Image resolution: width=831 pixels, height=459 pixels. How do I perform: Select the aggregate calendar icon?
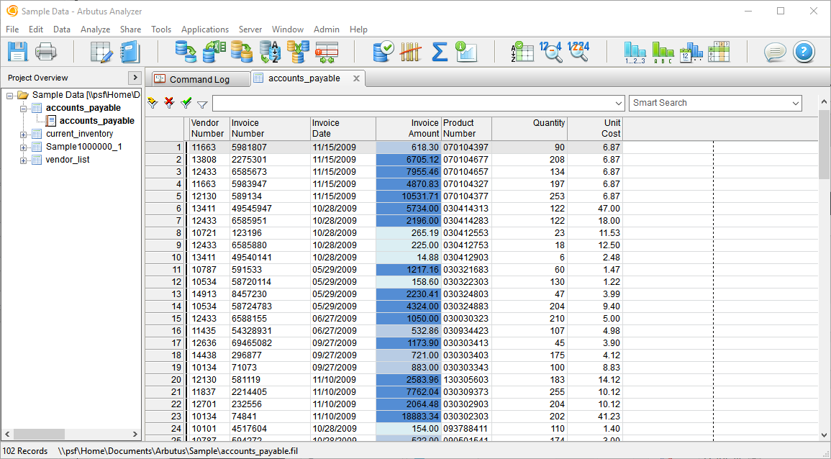coord(690,51)
